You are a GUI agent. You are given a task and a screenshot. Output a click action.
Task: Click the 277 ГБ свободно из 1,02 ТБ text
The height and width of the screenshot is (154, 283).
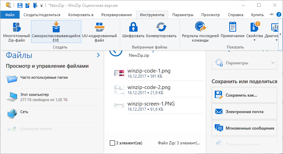(44, 100)
